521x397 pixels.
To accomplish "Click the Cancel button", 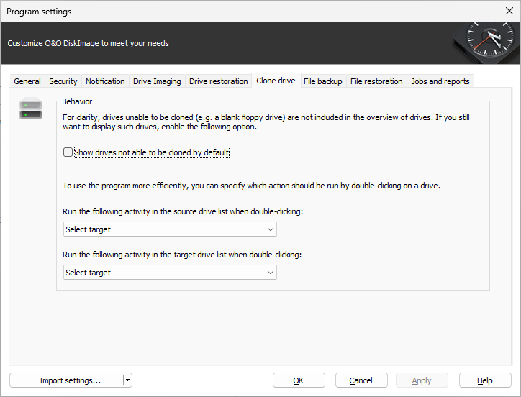I will [x=361, y=380].
